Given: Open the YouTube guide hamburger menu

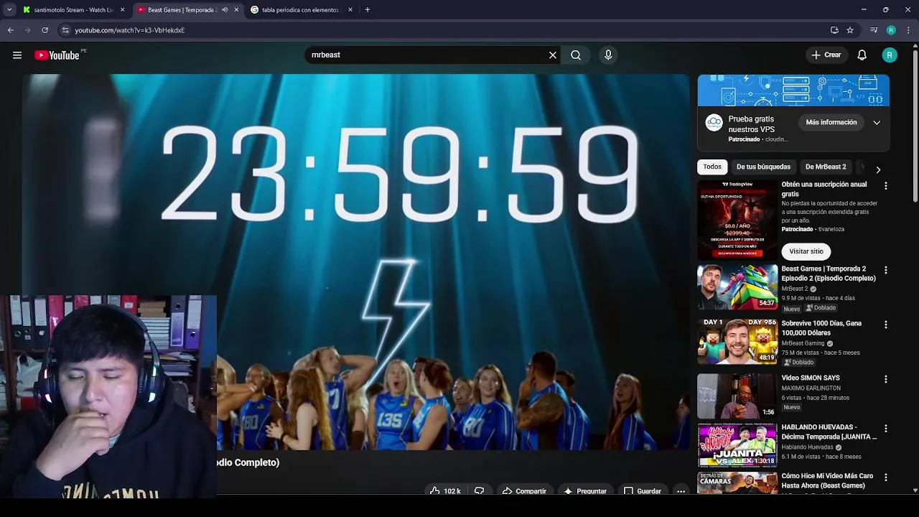Looking at the screenshot, I should [17, 55].
